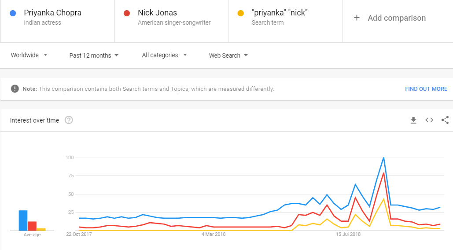Open the Past 12 months time range dropdown

94,56
